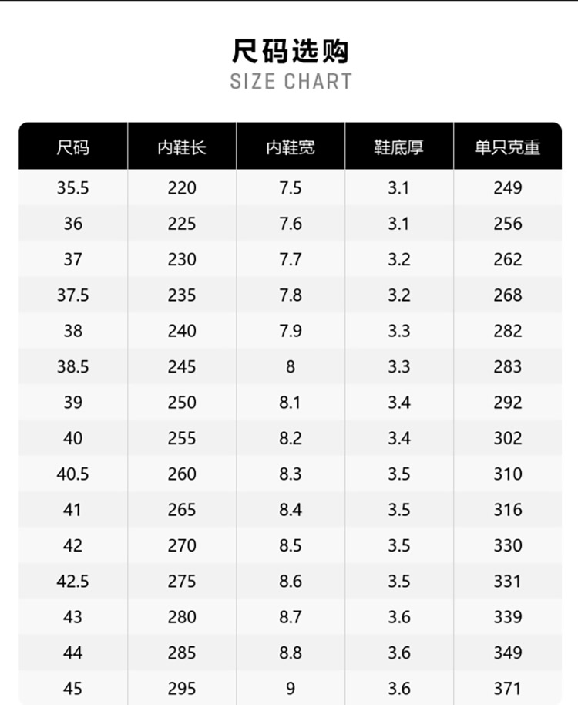The height and width of the screenshot is (705, 578).
Task: Click the 内鞋宽 column header
Action: (x=291, y=147)
